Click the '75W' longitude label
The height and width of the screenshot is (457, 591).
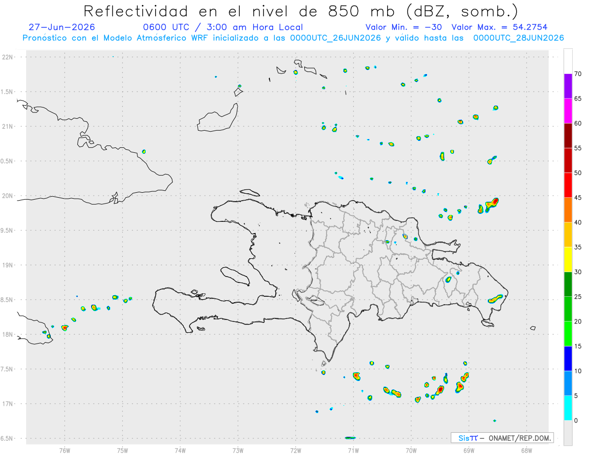pyautogui.click(x=123, y=450)
